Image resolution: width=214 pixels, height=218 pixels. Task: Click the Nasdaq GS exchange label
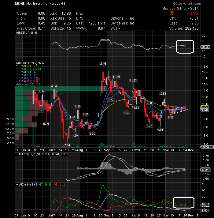(x=57, y=4)
